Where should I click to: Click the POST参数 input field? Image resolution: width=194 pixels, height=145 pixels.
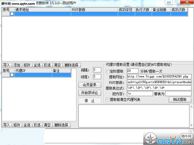click(x=159, y=82)
